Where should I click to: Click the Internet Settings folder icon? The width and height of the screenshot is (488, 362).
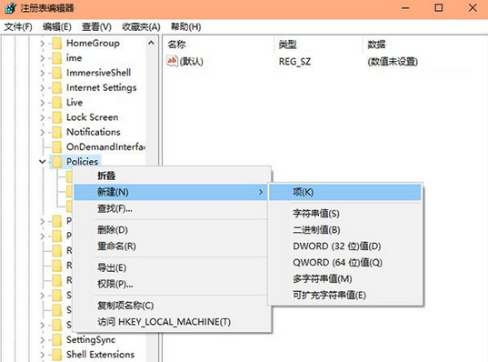(56, 88)
